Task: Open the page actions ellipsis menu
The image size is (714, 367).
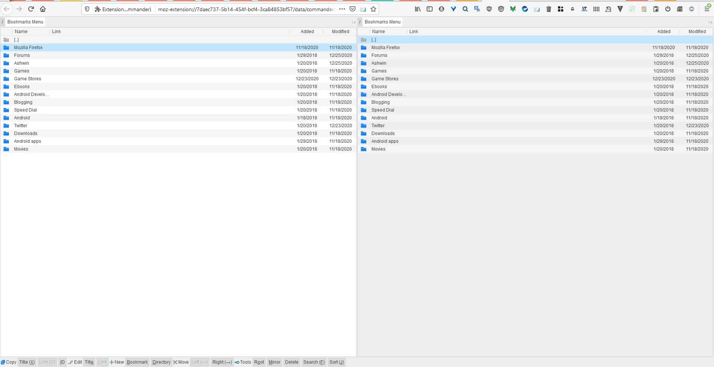Action: (341, 9)
